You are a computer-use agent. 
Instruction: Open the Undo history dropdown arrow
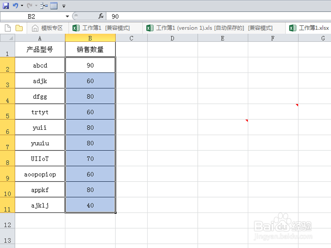(22, 6)
